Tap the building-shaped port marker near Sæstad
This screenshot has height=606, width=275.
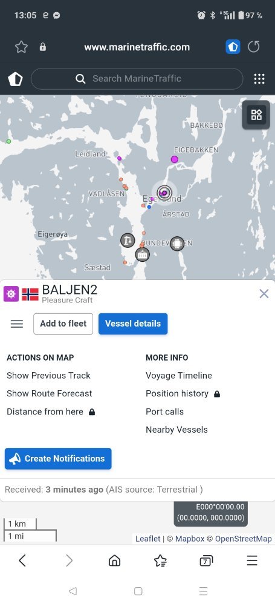142,255
